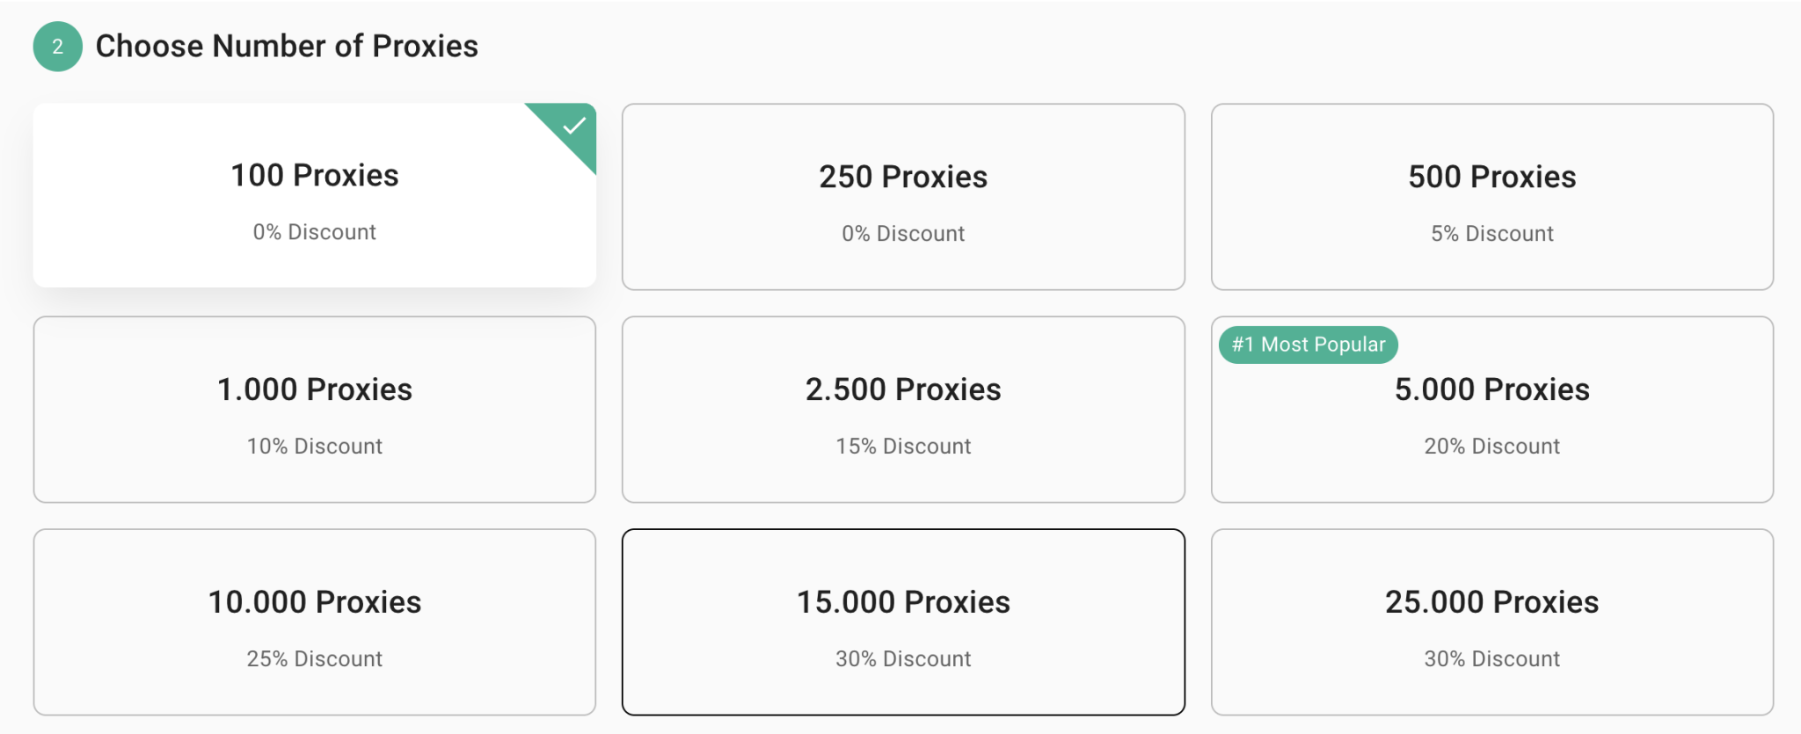
Task: Click the numbered step 2 circle badge
Action: 56,46
